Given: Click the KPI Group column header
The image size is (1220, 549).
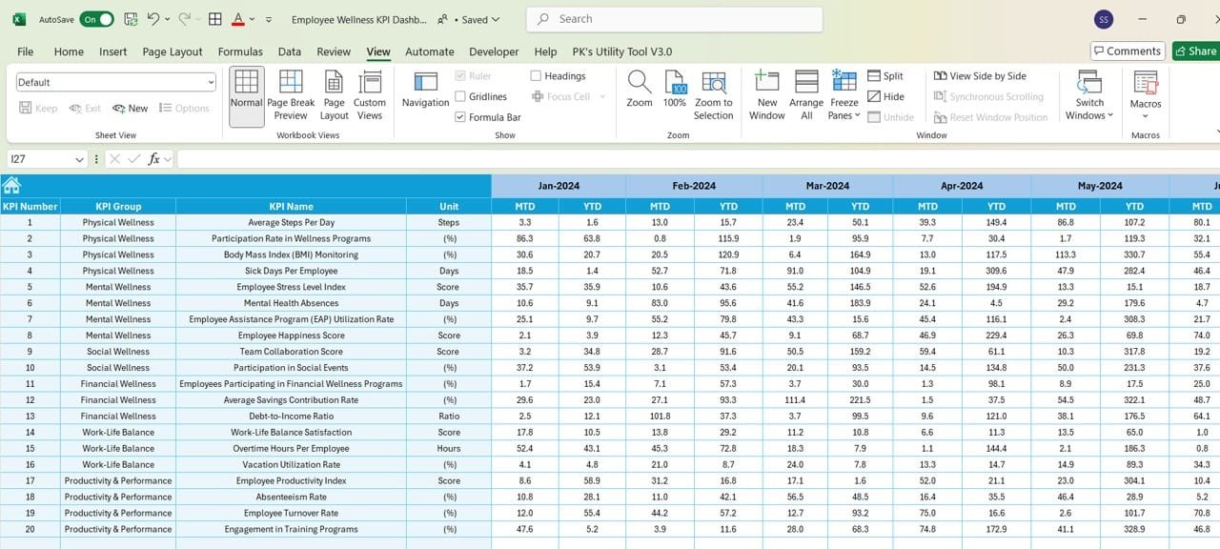Looking at the screenshot, I should tap(118, 206).
